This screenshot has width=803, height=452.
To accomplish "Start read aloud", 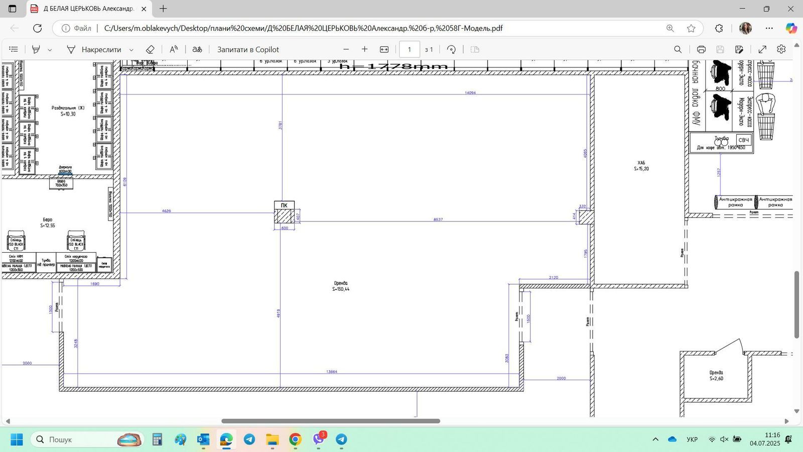I will 174,49.
